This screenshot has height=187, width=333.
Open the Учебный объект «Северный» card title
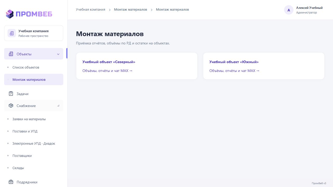[x=109, y=62]
